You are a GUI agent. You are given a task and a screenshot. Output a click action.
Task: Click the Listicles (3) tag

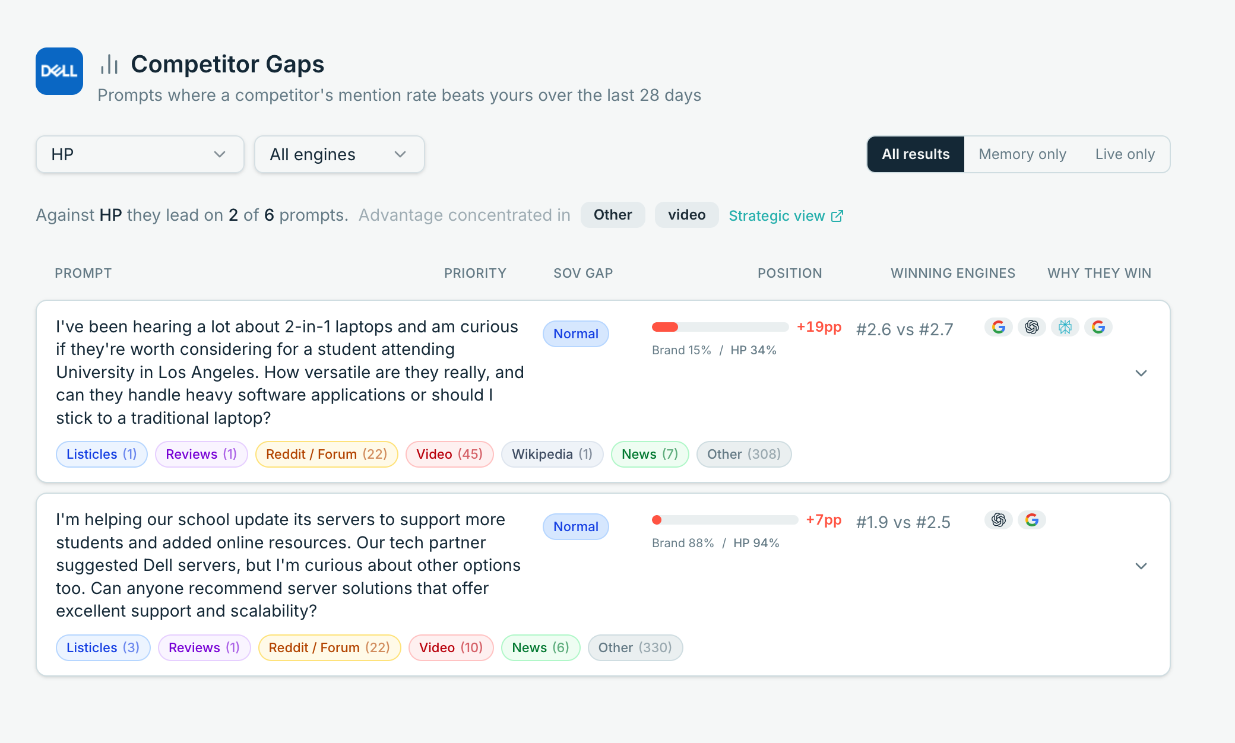(x=103, y=647)
